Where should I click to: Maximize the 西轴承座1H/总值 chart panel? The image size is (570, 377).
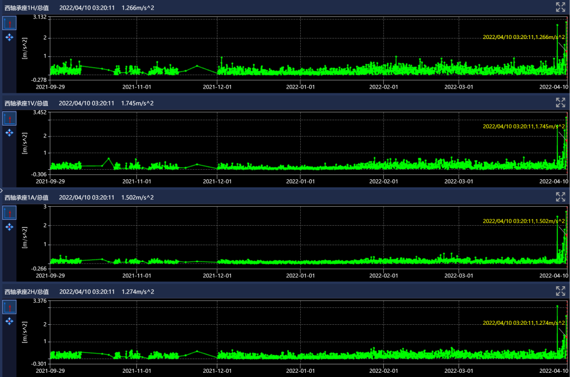point(560,7)
